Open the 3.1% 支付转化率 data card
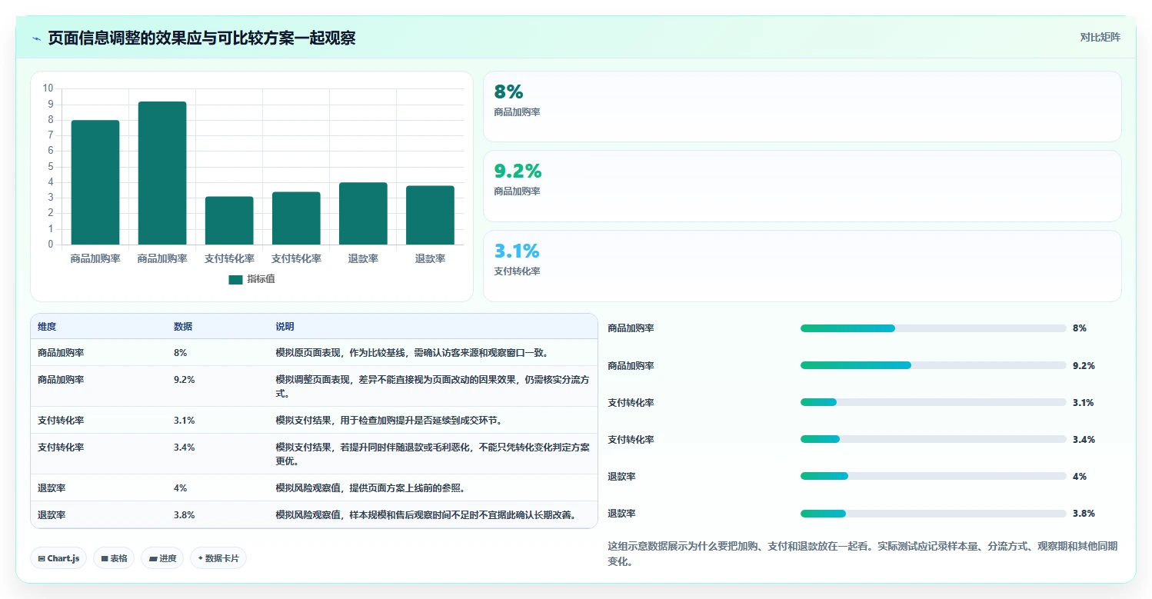This screenshot has height=599, width=1152. 802,266
